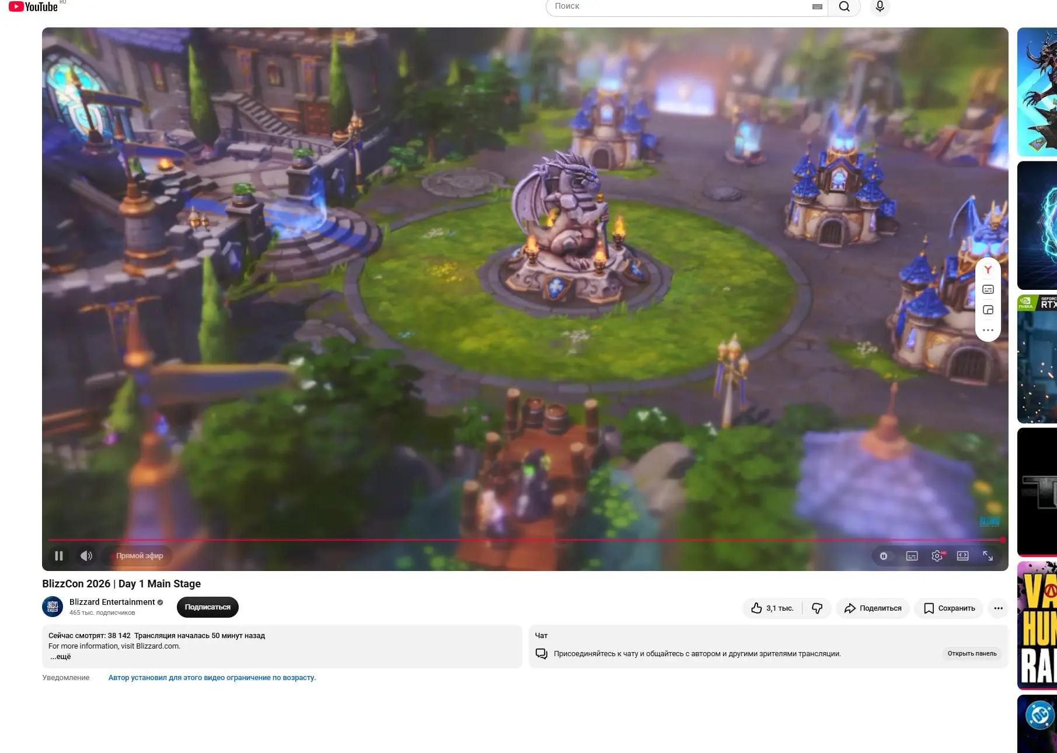The width and height of the screenshot is (1057, 753).
Task: Open the more actions menu below the video
Action: pyautogui.click(x=999, y=608)
